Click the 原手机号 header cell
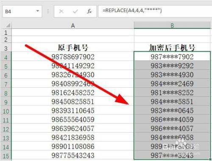212x161 pixels. pyautogui.click(x=73, y=47)
